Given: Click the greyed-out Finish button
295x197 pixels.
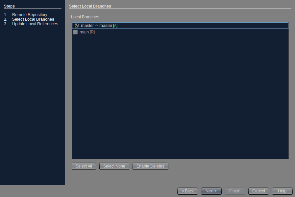Looking at the screenshot, I should click(235, 191).
